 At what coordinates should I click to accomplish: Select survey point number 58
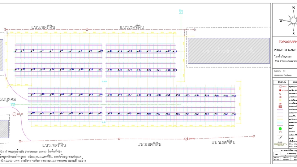coord(234,96)
